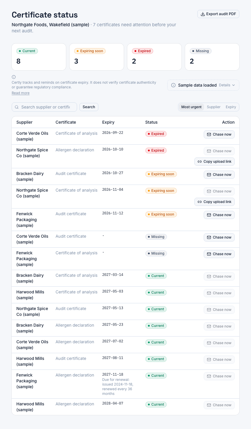
Task: Click the Expiring soon badge on 2026-10-27 row
Action: [x=161, y=174]
